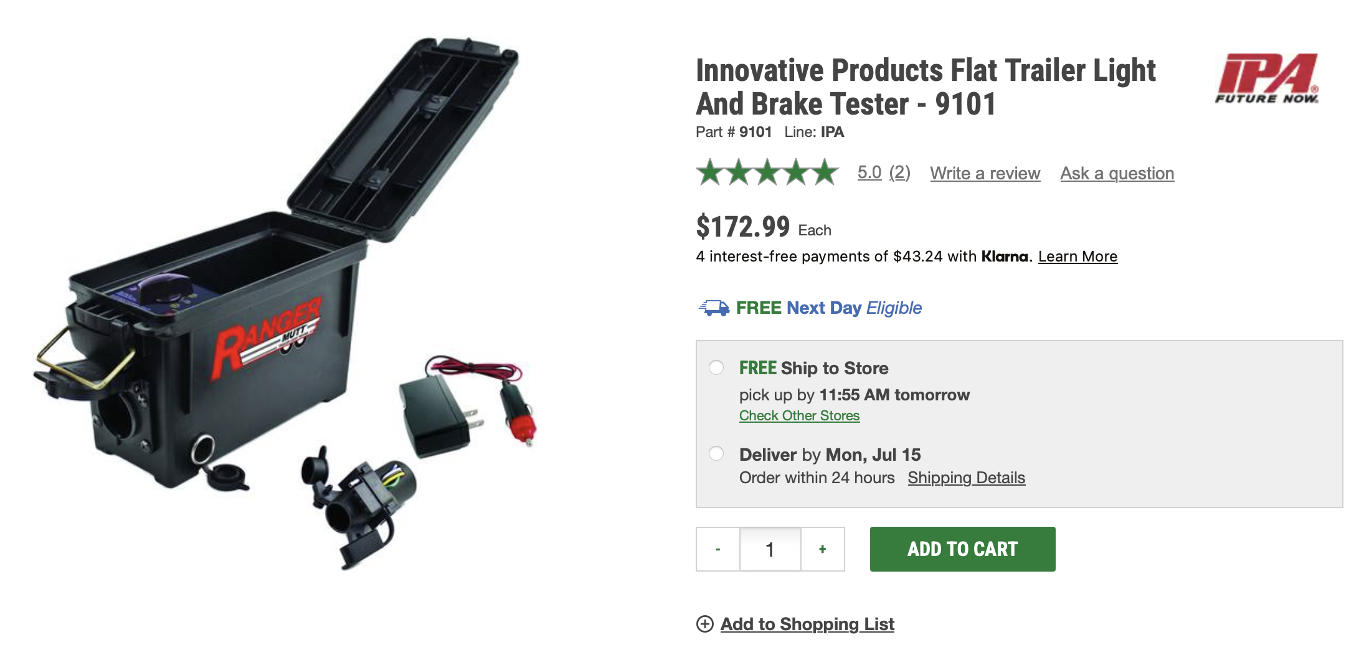Click the Innovative Products Flat Trailer Light title
Viewport: 1364px width, 665px height.
926,87
